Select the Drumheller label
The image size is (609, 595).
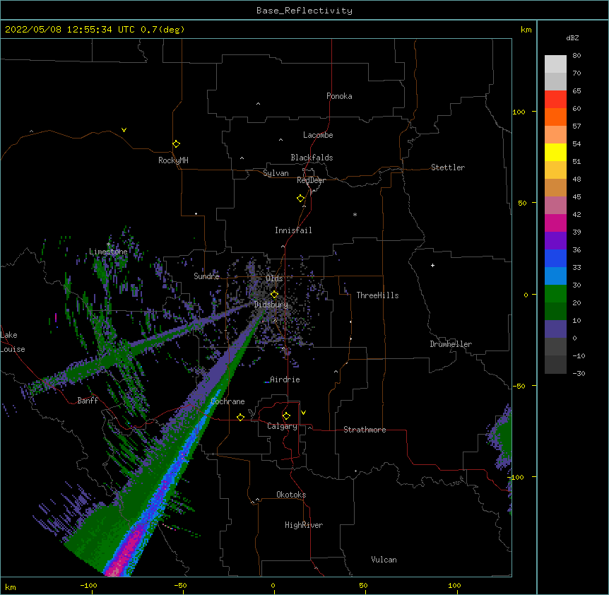[451, 344]
